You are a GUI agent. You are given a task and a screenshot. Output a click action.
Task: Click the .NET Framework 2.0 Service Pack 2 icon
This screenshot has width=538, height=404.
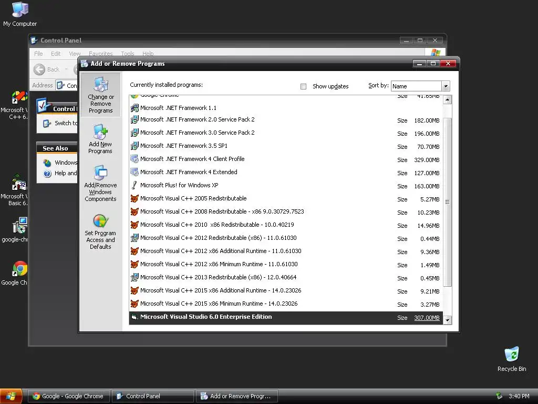134,119
